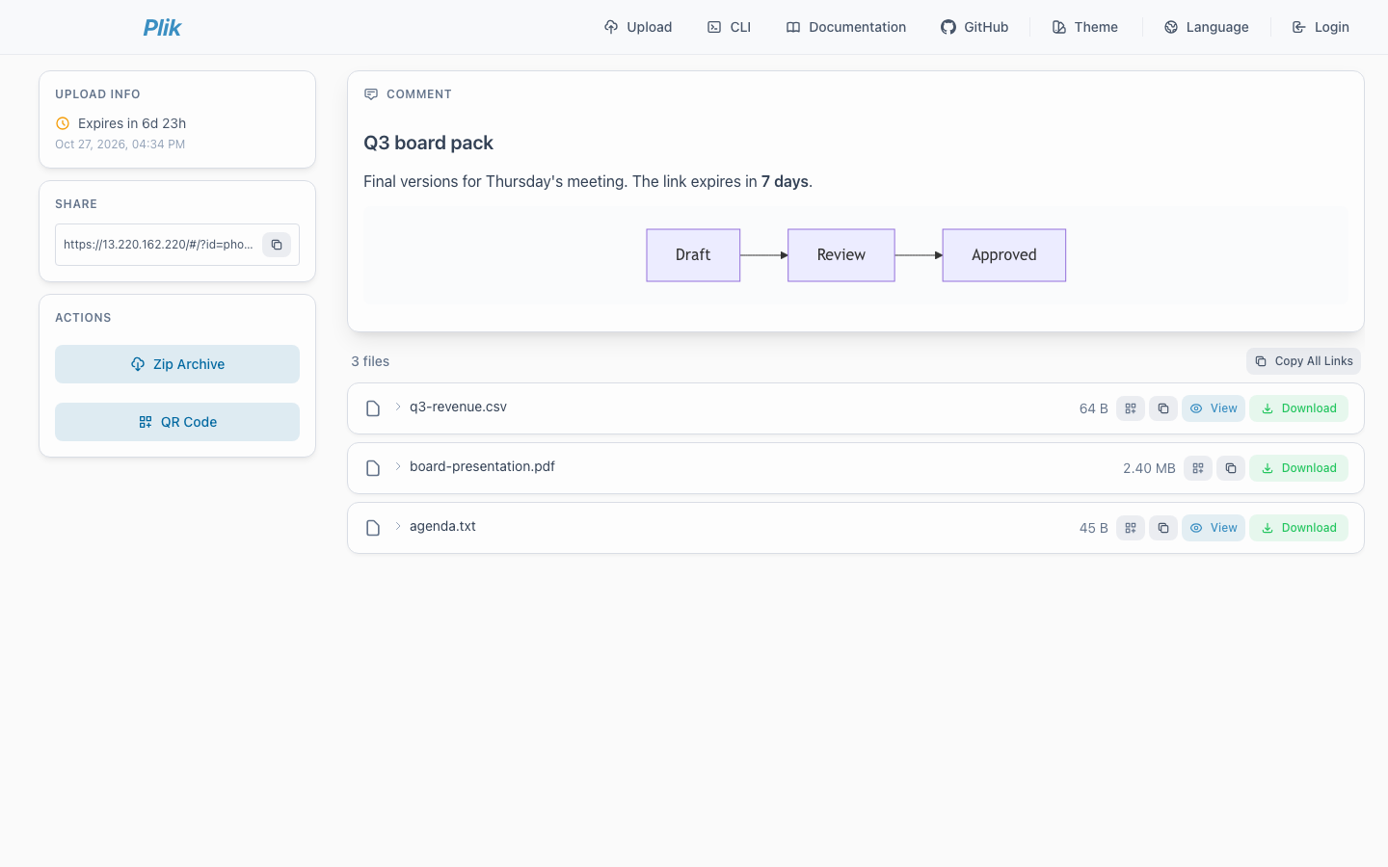
Task: Open the CLI menu item
Action: coord(729,27)
